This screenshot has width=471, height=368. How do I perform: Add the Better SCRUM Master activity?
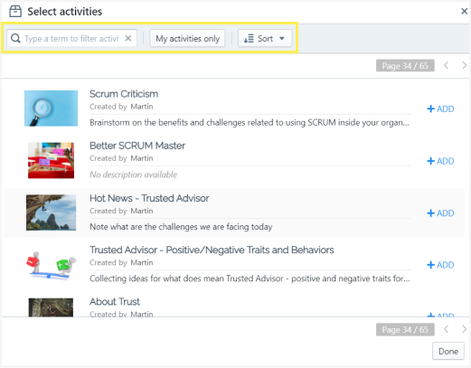[440, 161]
